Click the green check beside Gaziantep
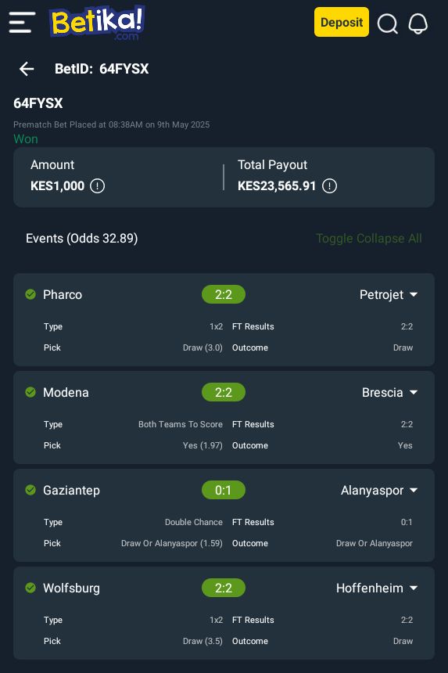 (30, 490)
